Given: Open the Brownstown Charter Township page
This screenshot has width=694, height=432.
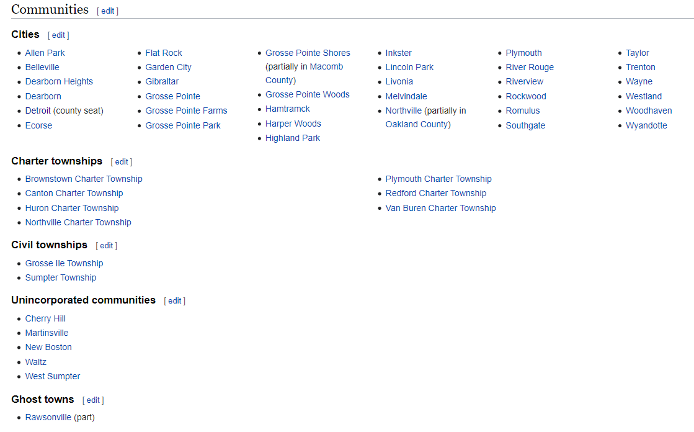Looking at the screenshot, I should 84,179.
